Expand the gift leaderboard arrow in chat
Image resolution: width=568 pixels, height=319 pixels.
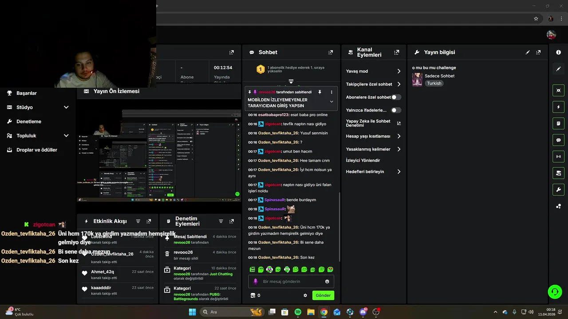click(x=291, y=82)
